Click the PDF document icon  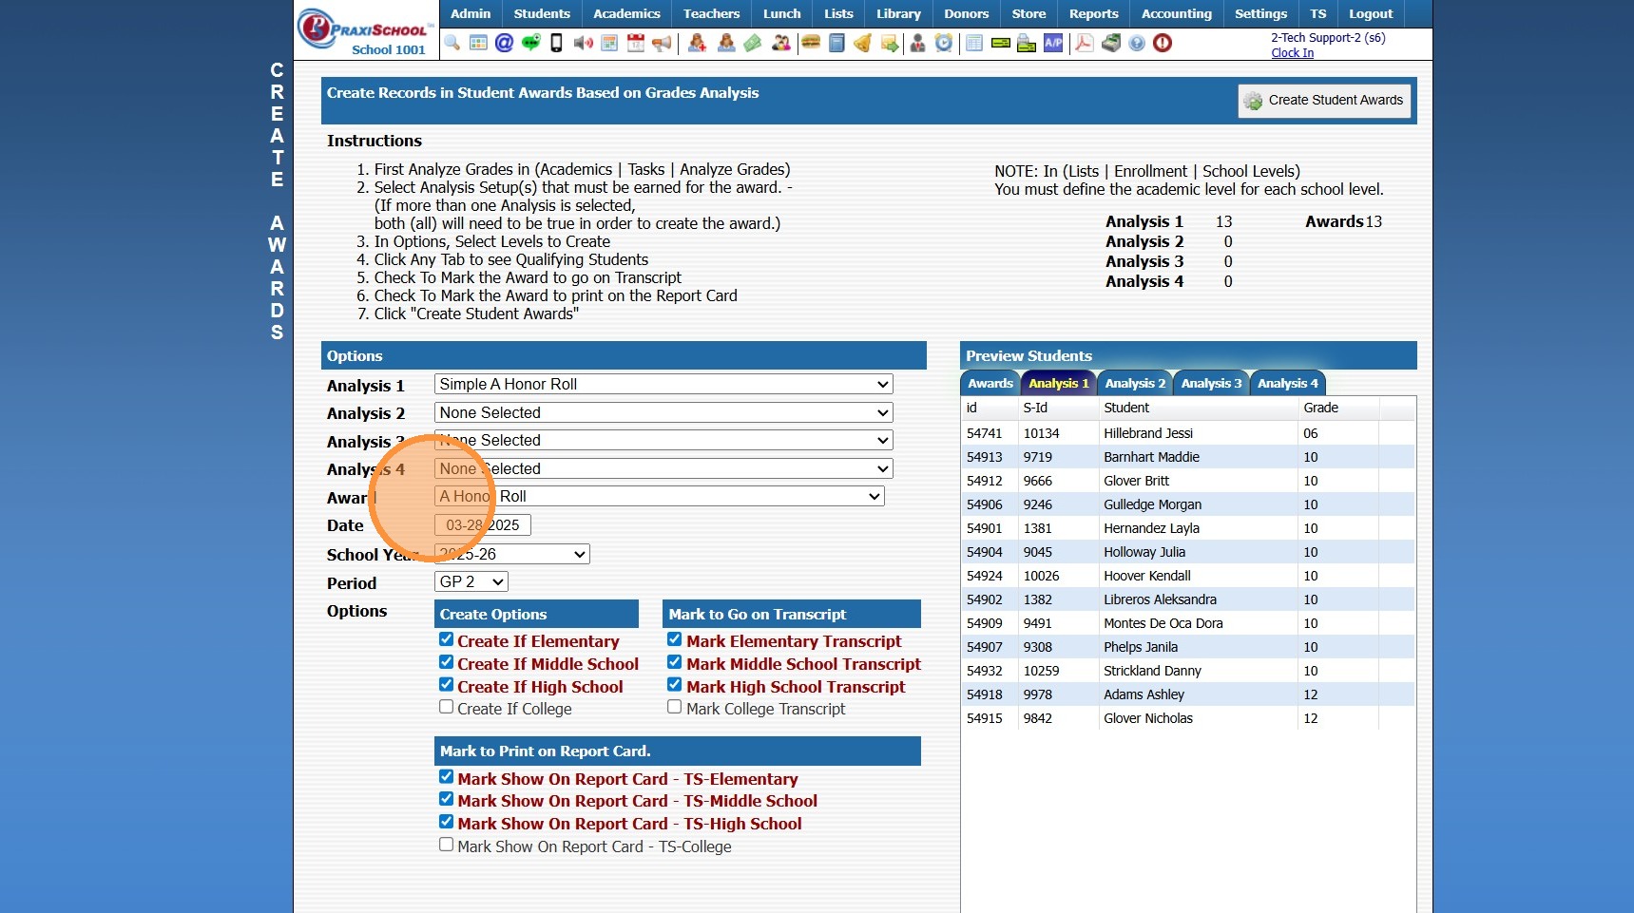pyautogui.click(x=1084, y=43)
